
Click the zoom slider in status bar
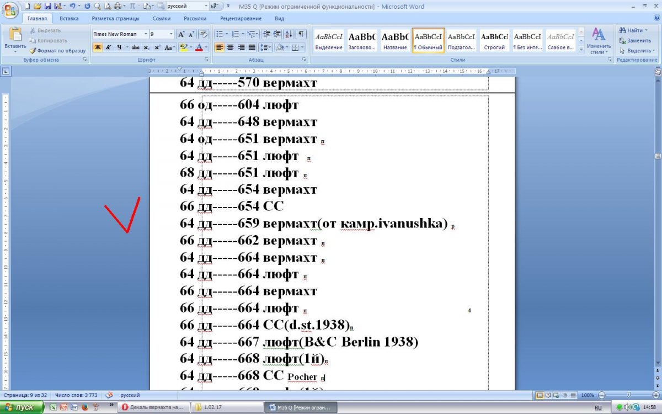628,395
